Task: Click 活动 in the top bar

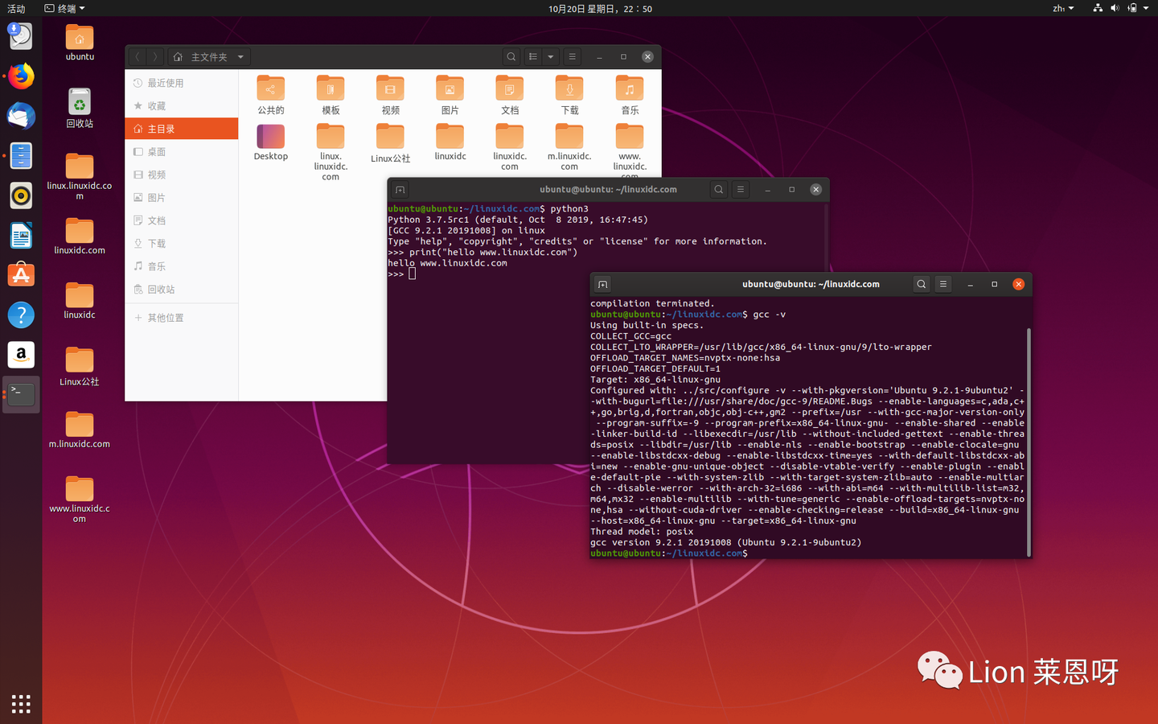Action: point(16,8)
